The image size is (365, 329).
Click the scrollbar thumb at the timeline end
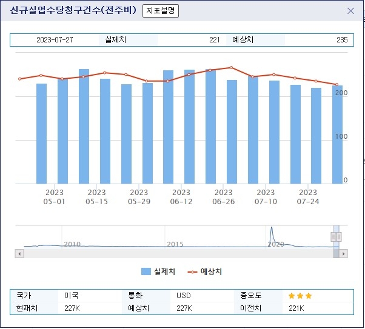(x=336, y=254)
